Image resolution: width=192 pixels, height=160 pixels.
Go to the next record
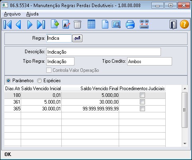coord(30,25)
